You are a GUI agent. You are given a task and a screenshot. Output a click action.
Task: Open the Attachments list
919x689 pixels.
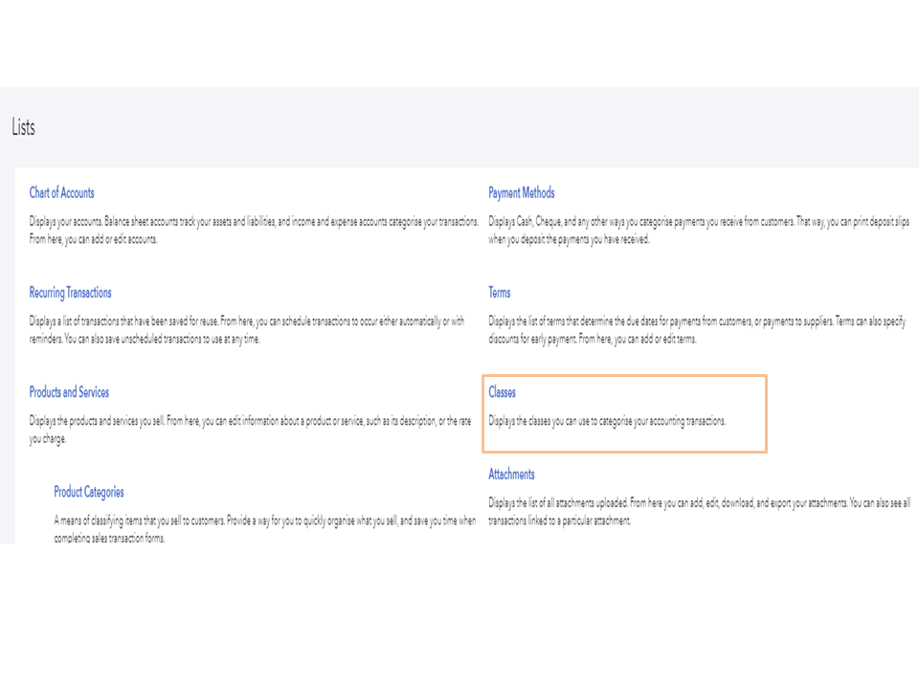coord(511,475)
